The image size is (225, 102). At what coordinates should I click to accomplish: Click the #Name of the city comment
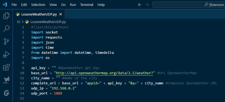click(80, 78)
